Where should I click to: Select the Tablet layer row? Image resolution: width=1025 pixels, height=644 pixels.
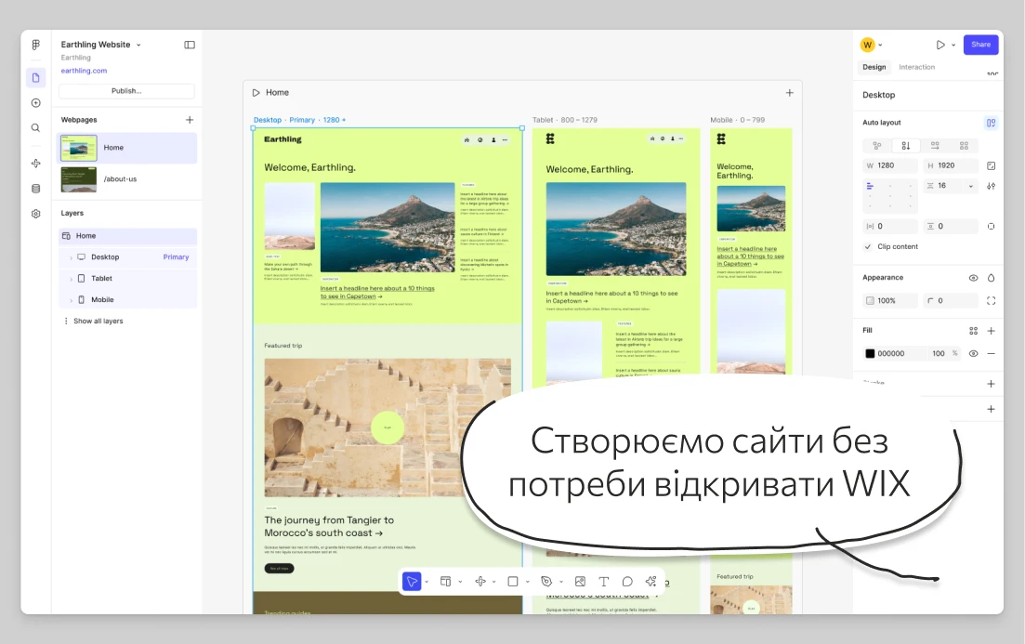127,279
